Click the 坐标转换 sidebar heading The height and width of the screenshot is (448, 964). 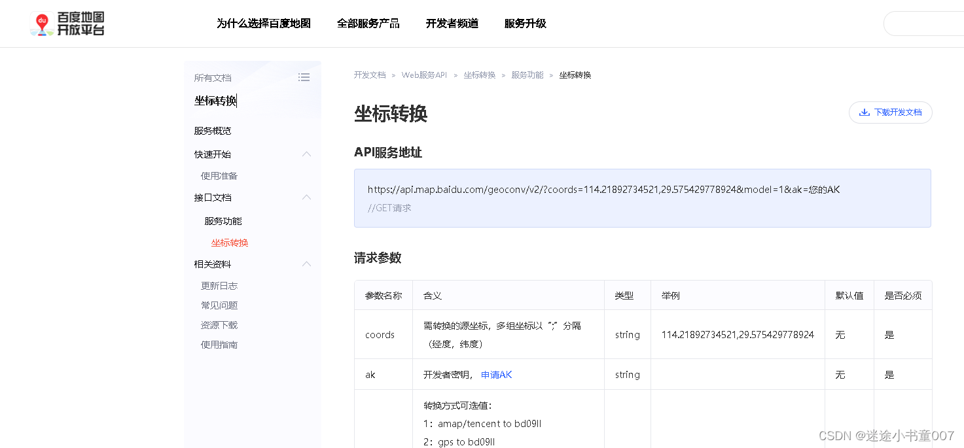point(215,101)
